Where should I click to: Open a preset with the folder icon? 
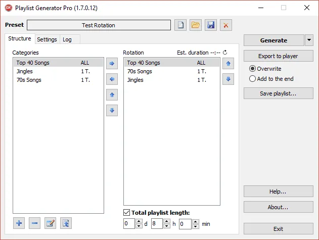(x=196, y=25)
